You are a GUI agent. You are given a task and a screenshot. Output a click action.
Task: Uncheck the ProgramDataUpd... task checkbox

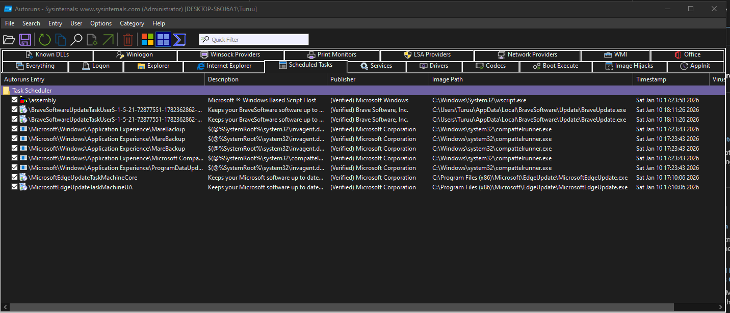click(15, 168)
